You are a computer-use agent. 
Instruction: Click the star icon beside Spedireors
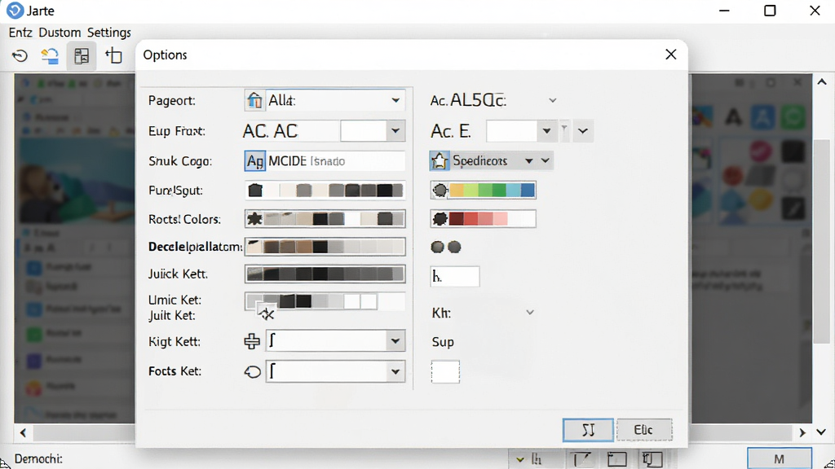click(440, 160)
